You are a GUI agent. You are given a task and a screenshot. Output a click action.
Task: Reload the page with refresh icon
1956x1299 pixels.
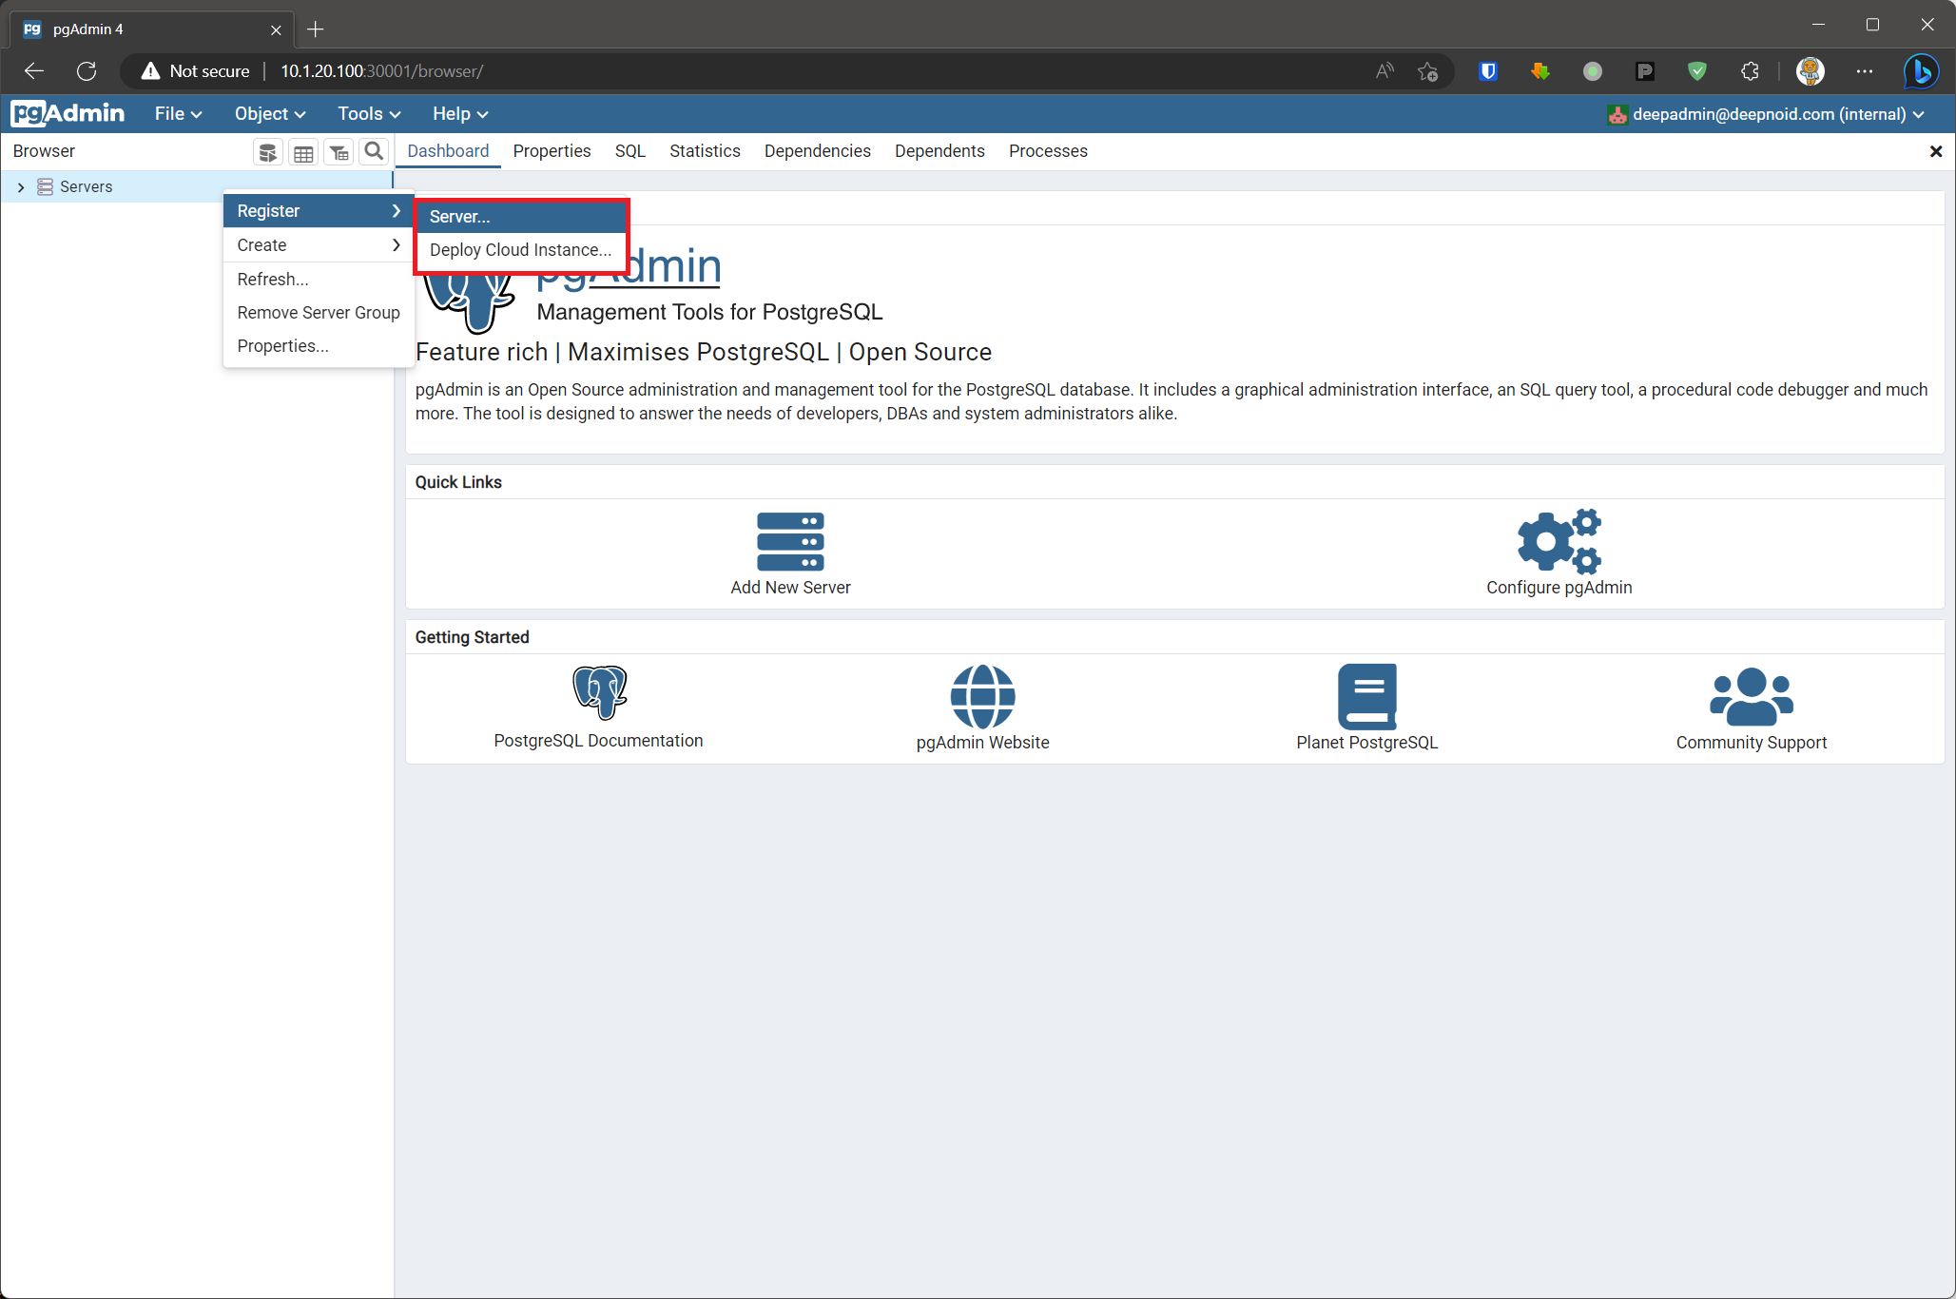click(x=87, y=71)
